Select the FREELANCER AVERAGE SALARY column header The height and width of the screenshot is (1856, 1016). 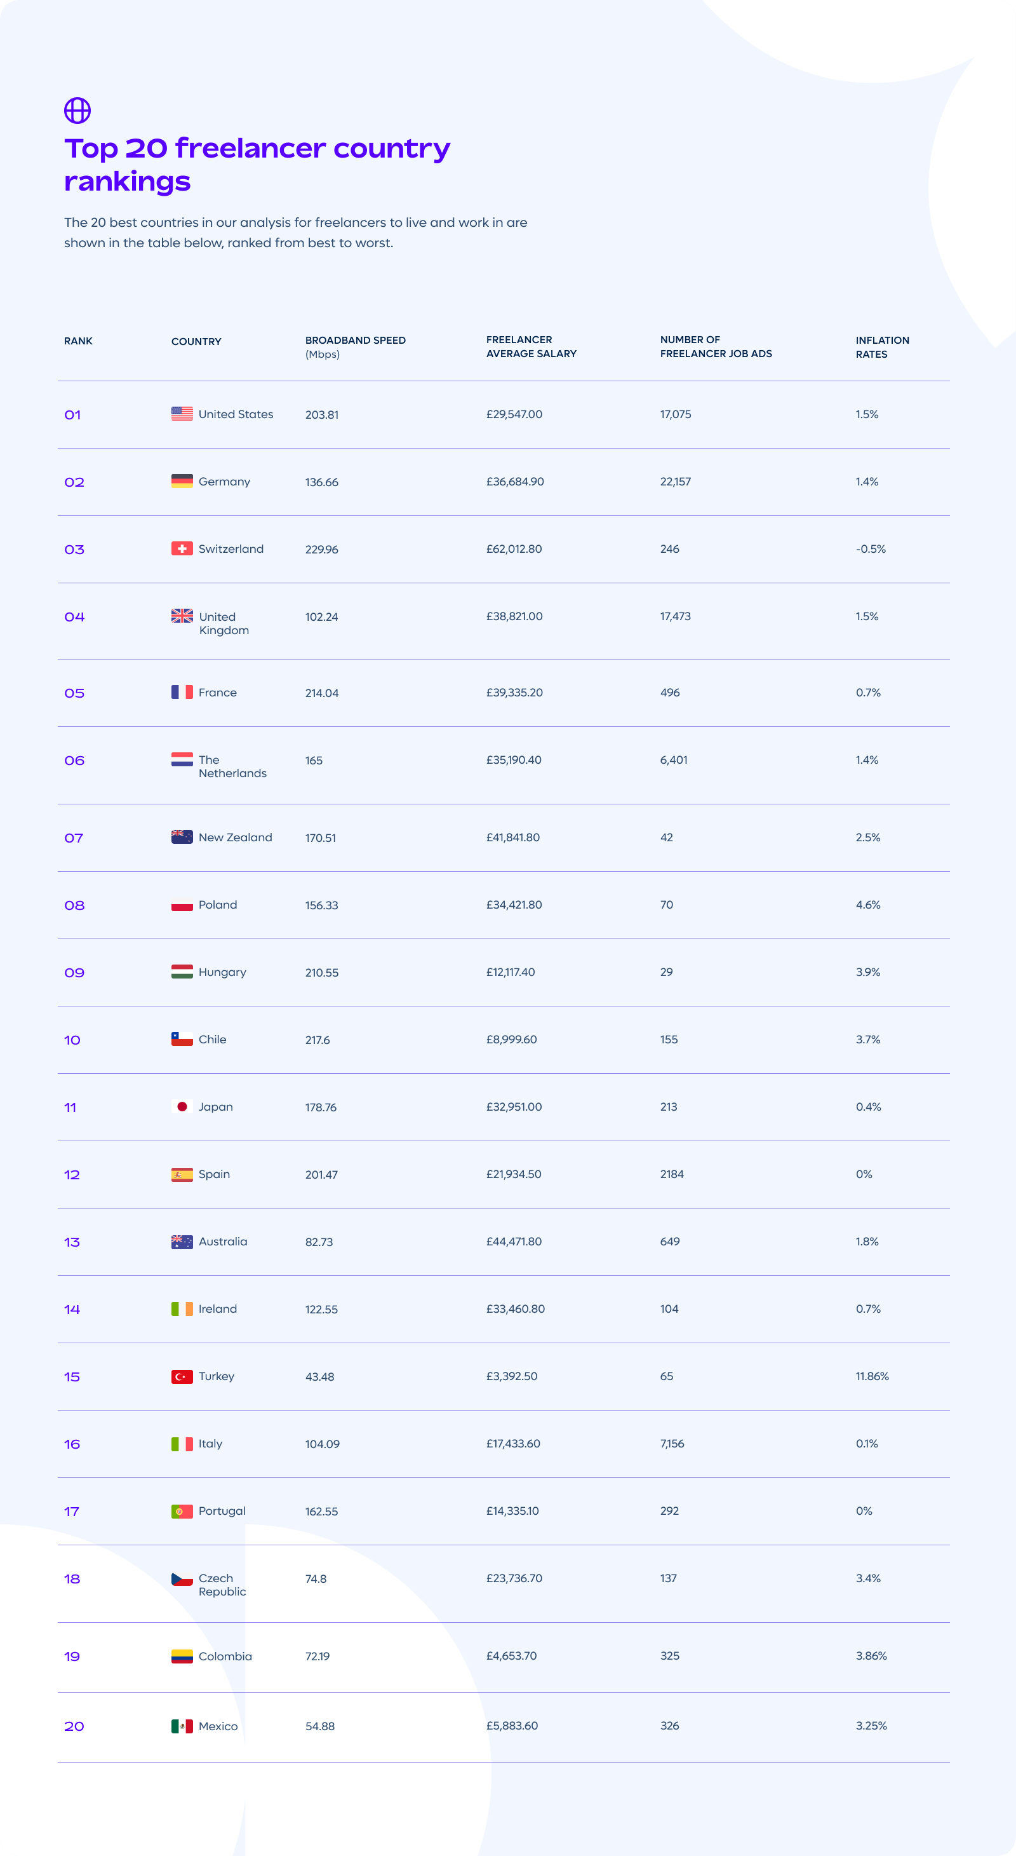(x=531, y=346)
